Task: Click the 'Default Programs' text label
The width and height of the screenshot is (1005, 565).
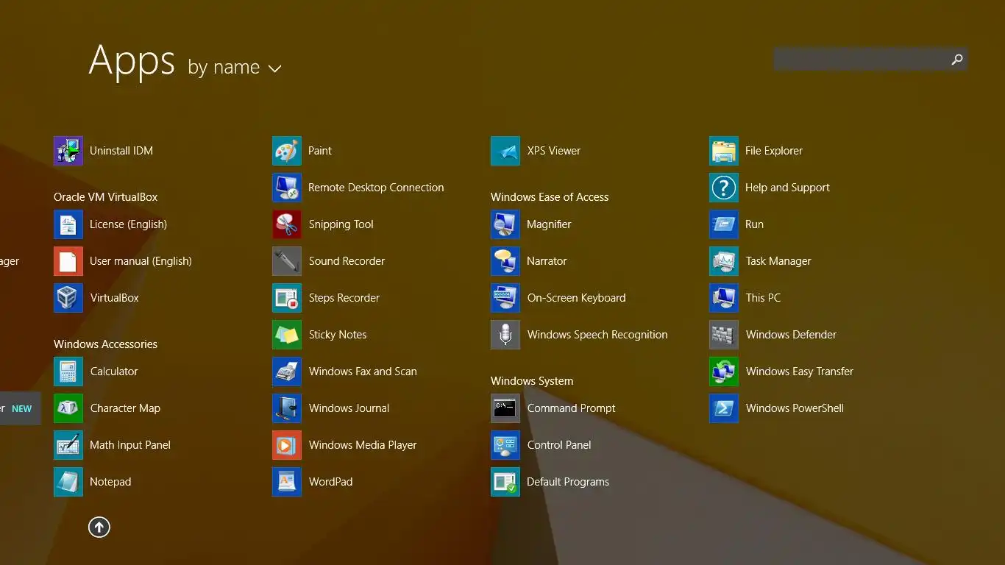Action: click(x=568, y=482)
